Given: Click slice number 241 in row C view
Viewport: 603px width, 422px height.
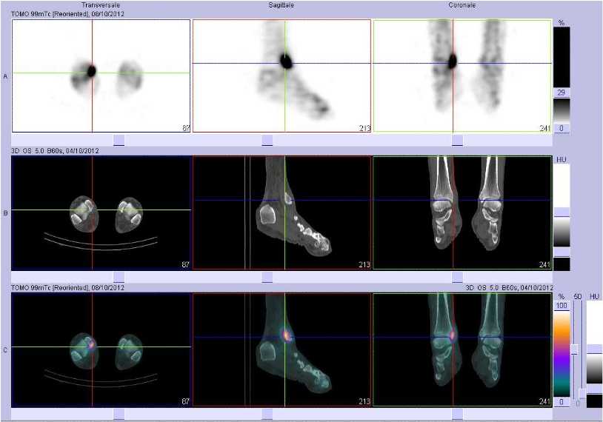Looking at the screenshot, I should point(545,401).
